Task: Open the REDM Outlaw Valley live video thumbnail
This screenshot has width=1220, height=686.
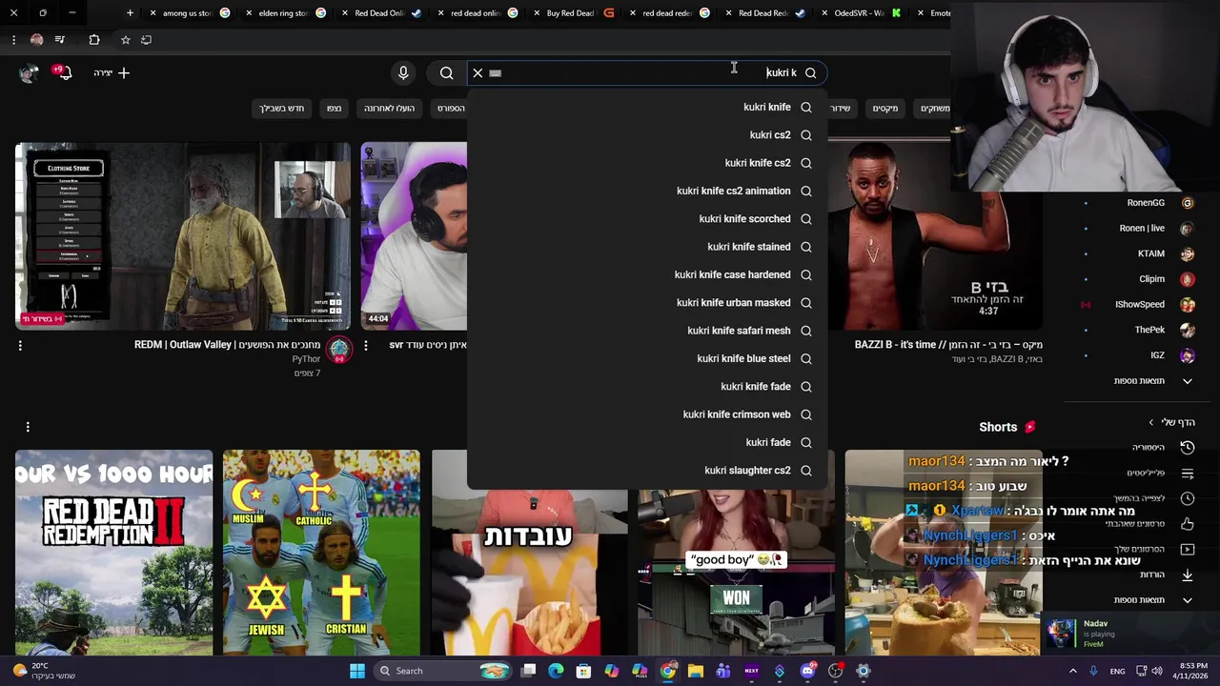Action: coord(183,236)
